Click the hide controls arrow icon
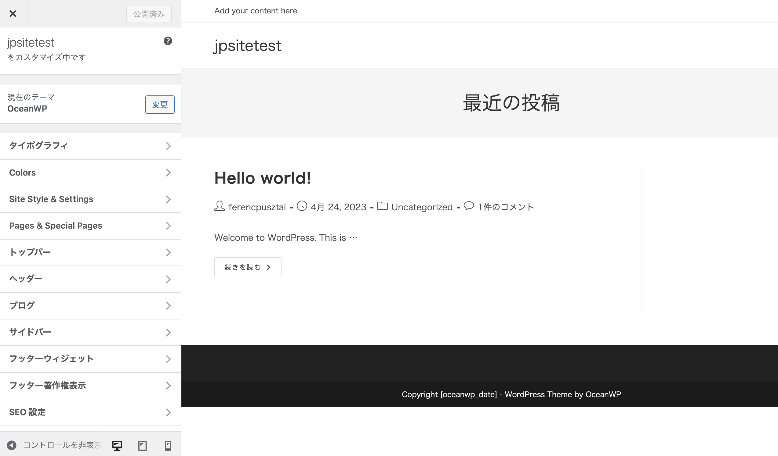The height and width of the screenshot is (456, 778). pos(12,445)
